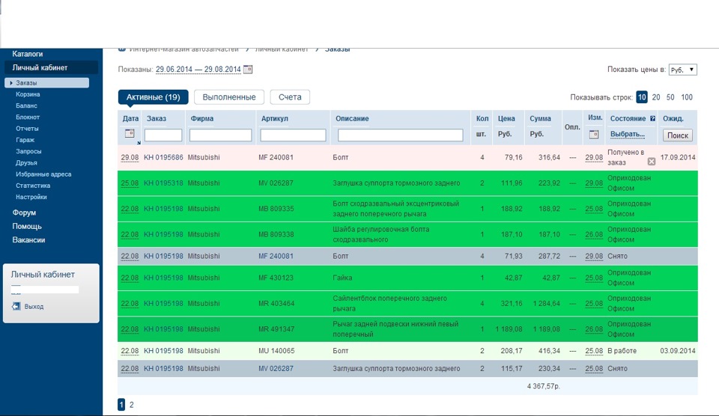The height and width of the screenshot is (416, 719).
Task: Click the Описание filter input field
Action: [x=400, y=135]
